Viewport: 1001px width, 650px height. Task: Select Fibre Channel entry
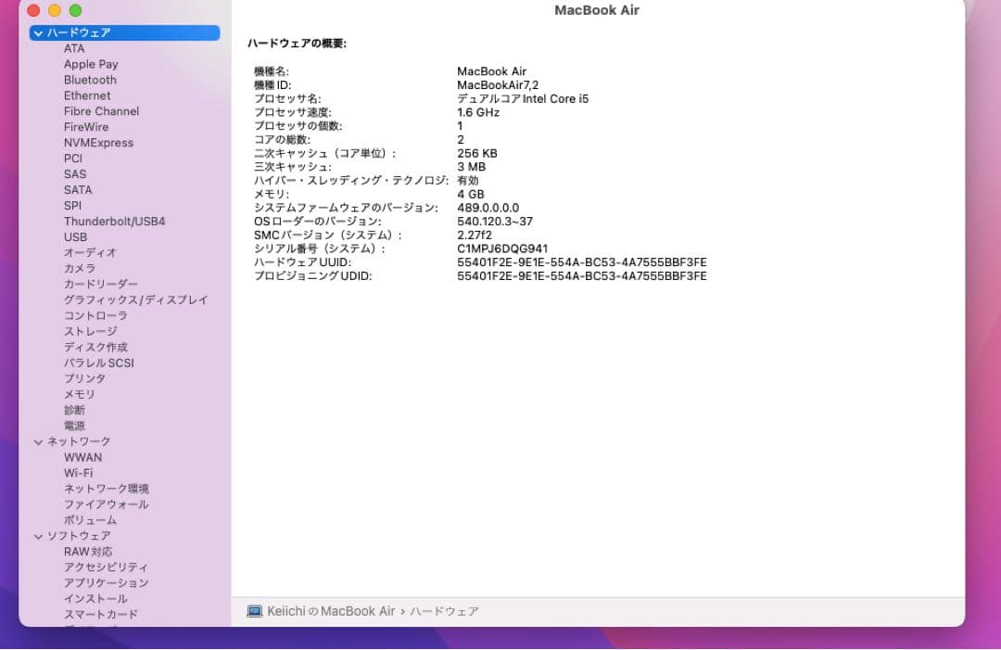pyautogui.click(x=101, y=111)
